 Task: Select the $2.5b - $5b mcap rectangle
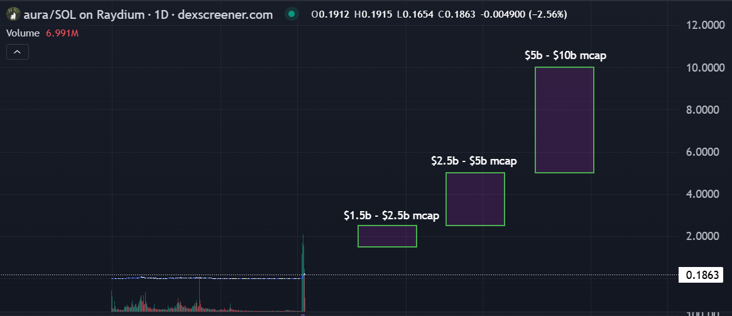[475, 199]
